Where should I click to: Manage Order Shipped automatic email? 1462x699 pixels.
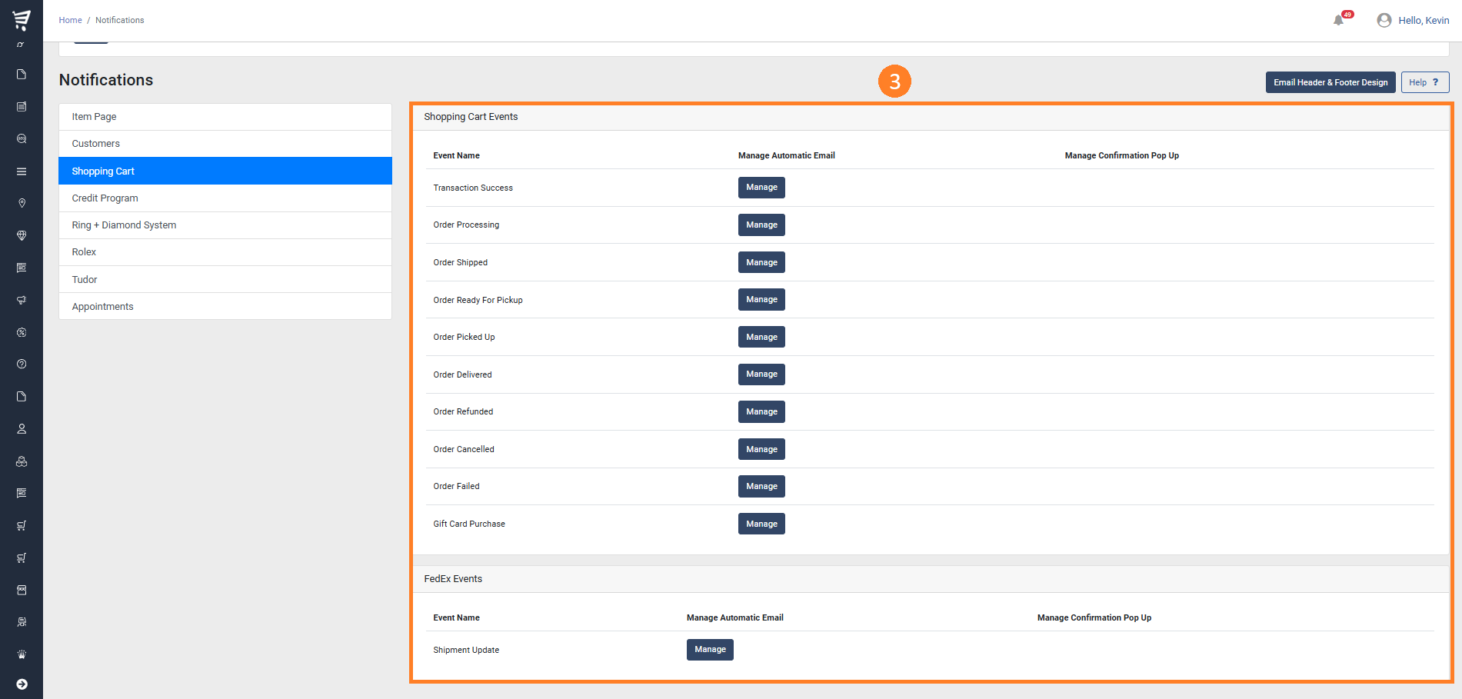tap(761, 262)
